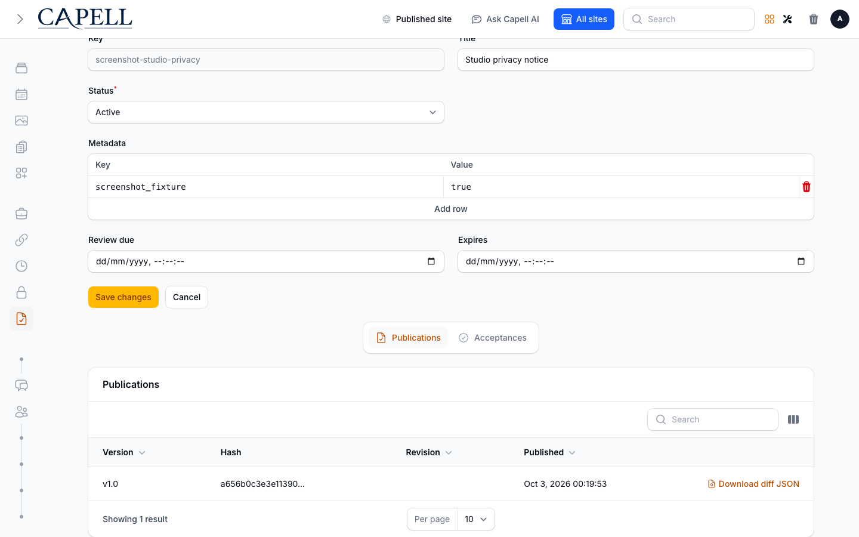Image resolution: width=859 pixels, height=537 pixels.
Task: Focus the header Search field
Action: (689, 19)
